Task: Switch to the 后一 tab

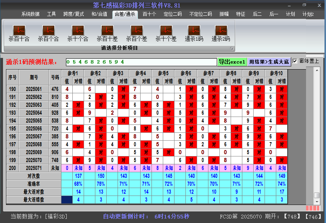Action: coord(274,14)
